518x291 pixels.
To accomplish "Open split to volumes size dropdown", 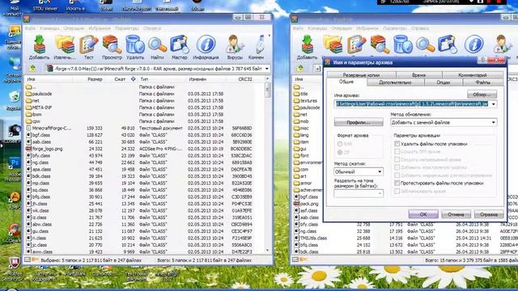I will (380, 193).
